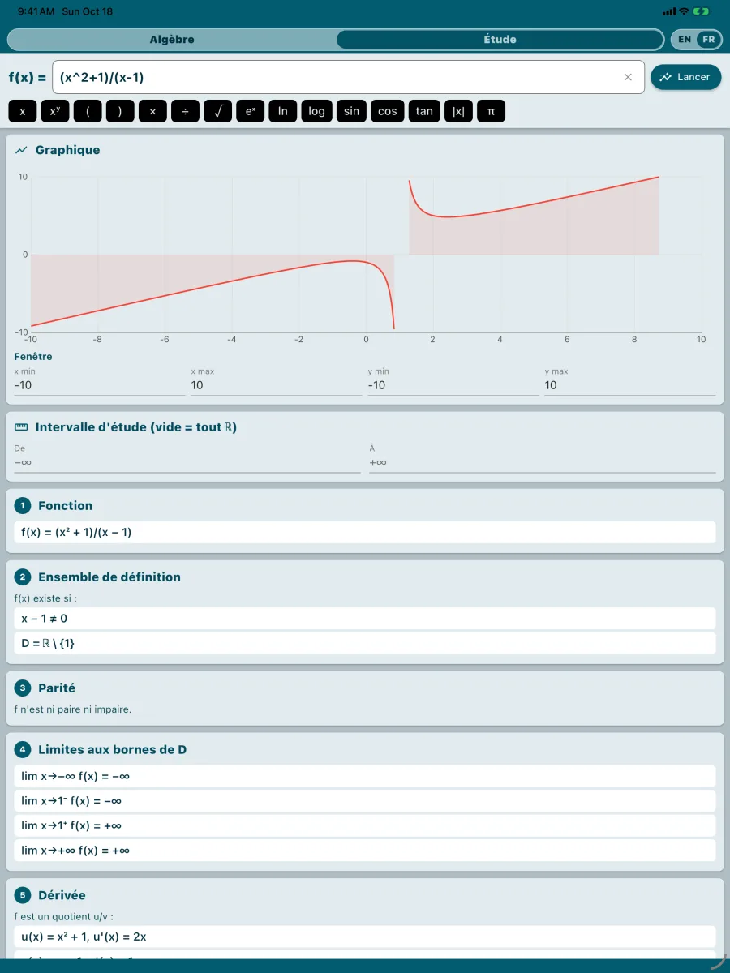Click the ruler icon beside Intervalle d'étude

(21, 427)
